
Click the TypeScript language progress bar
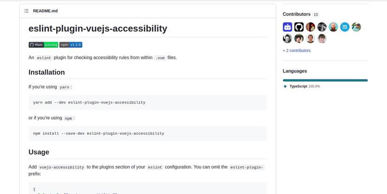click(325, 80)
